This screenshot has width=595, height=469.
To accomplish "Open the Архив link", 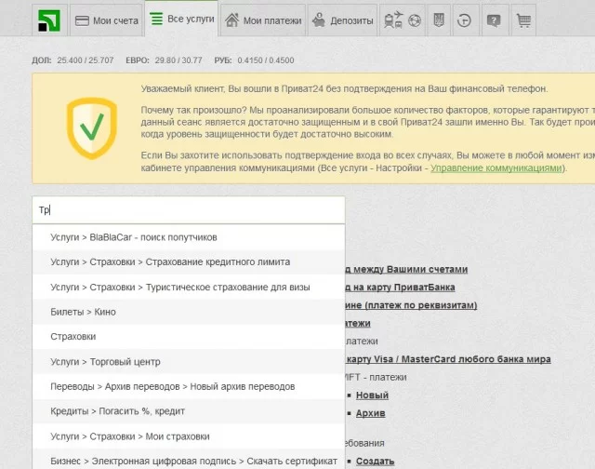I will pos(370,413).
